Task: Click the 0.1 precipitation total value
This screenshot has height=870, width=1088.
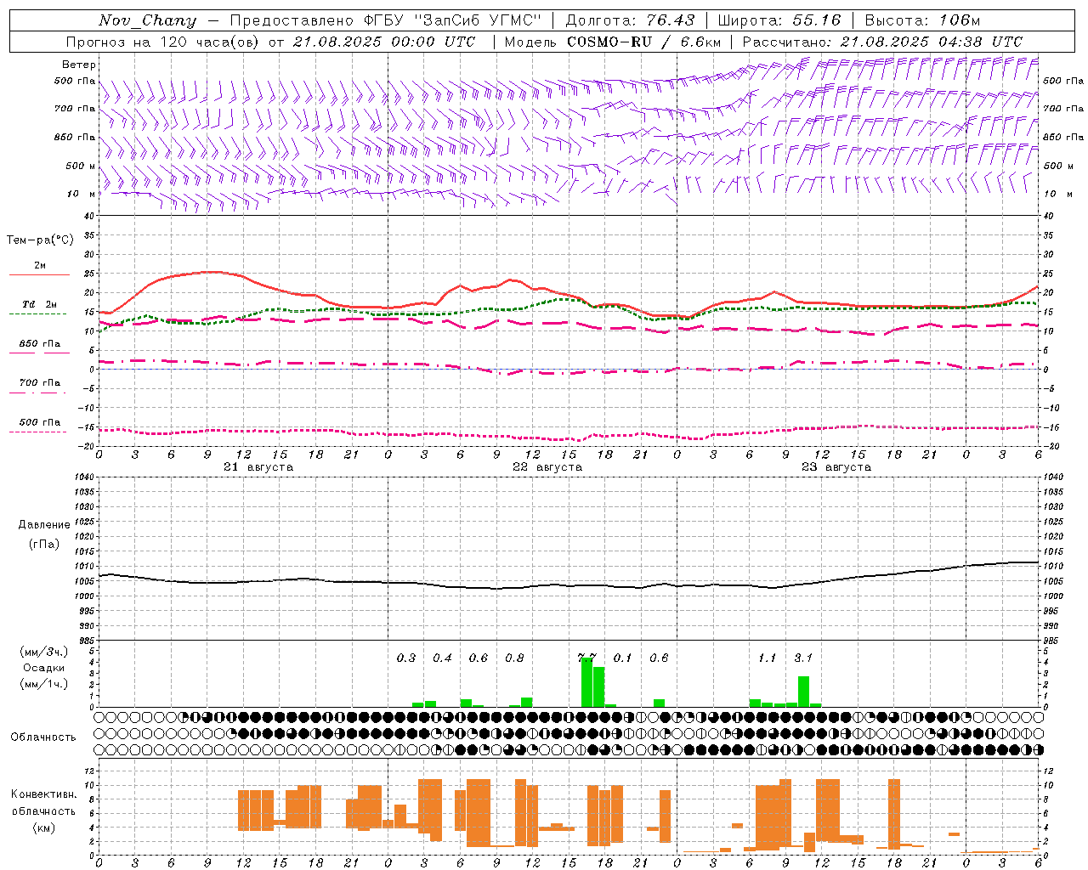Action: 623,658
